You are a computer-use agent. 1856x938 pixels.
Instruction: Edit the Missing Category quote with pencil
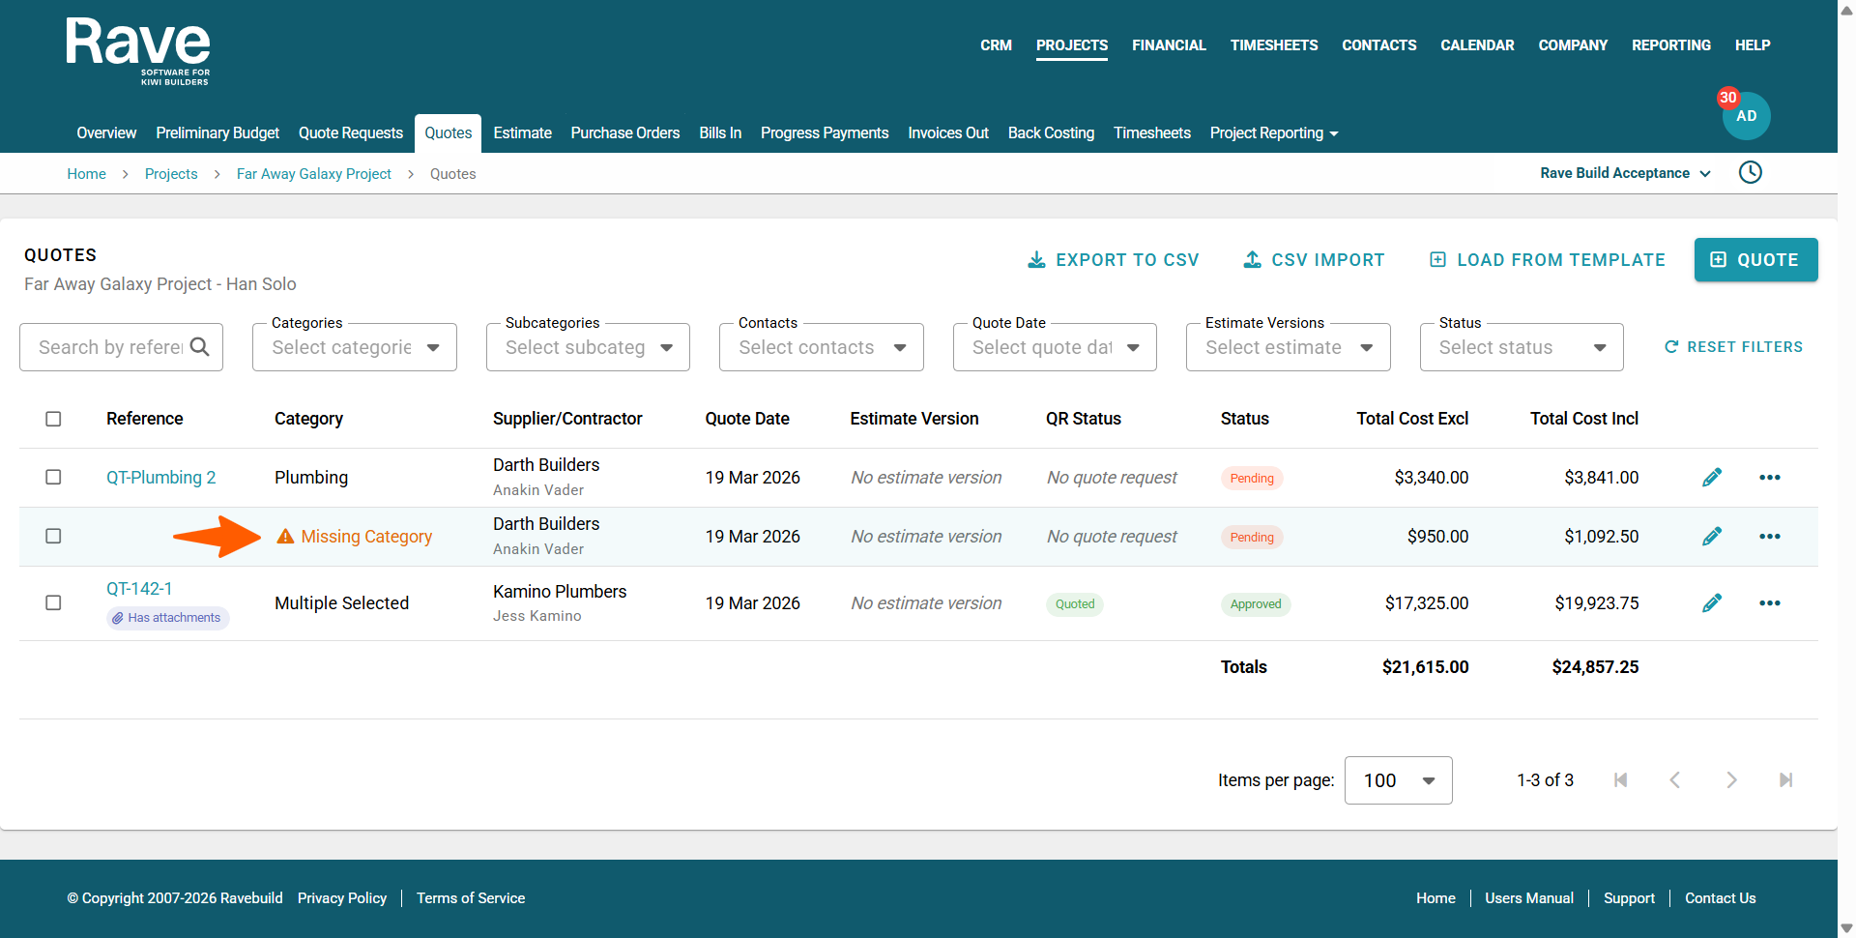pos(1711,537)
